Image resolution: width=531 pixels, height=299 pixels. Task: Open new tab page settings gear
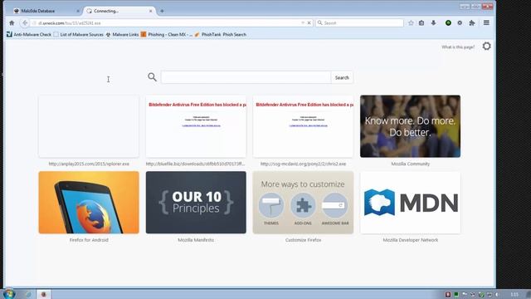click(487, 47)
